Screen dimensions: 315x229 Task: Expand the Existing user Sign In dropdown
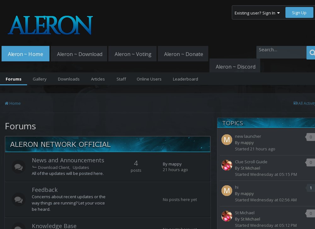coord(258,13)
